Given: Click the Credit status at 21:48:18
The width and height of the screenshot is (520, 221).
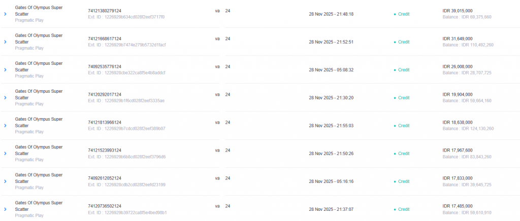Looking at the screenshot, I should (403, 14).
